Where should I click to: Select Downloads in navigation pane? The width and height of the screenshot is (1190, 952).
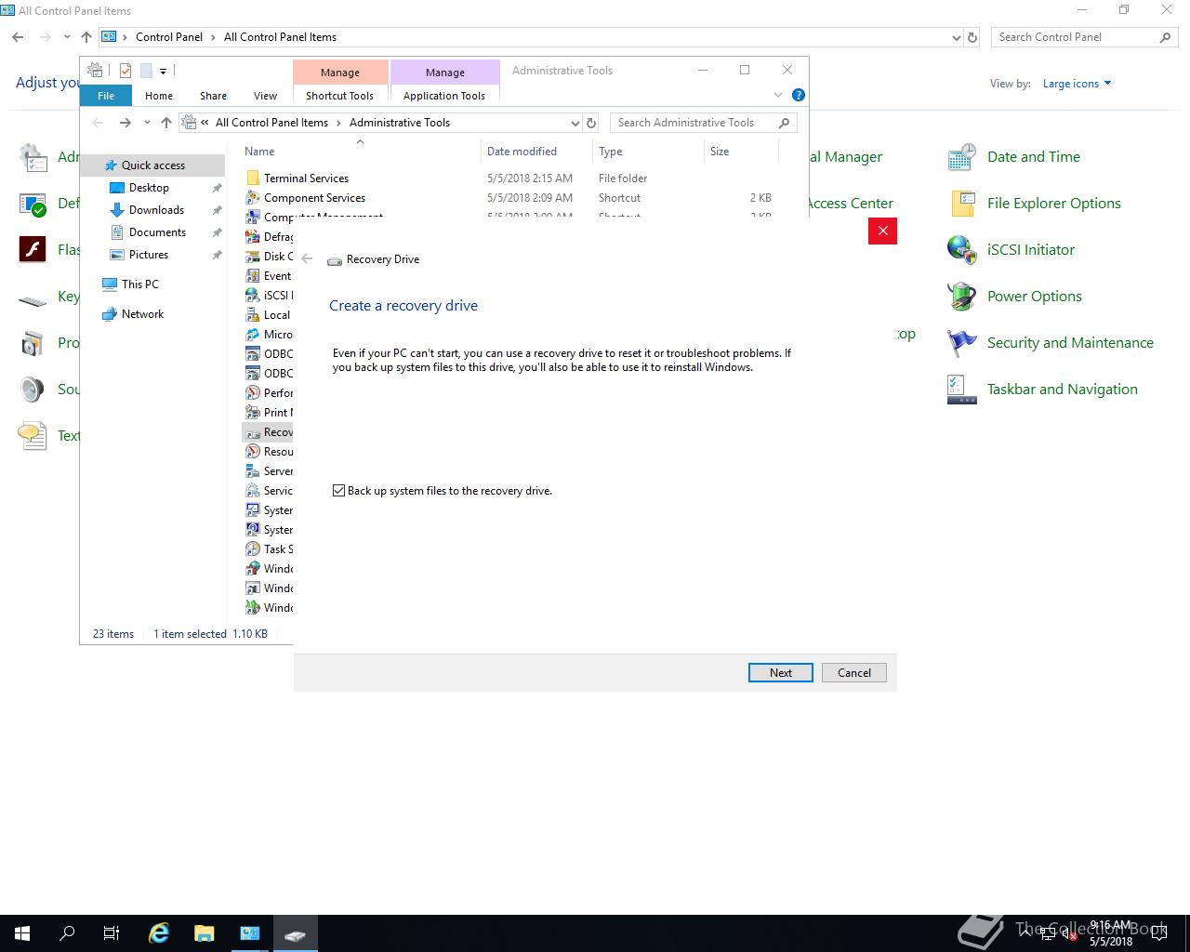point(156,210)
